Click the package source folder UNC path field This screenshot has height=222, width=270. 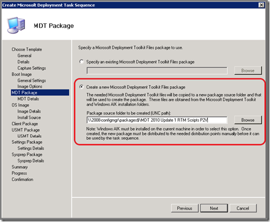[x=157, y=120]
